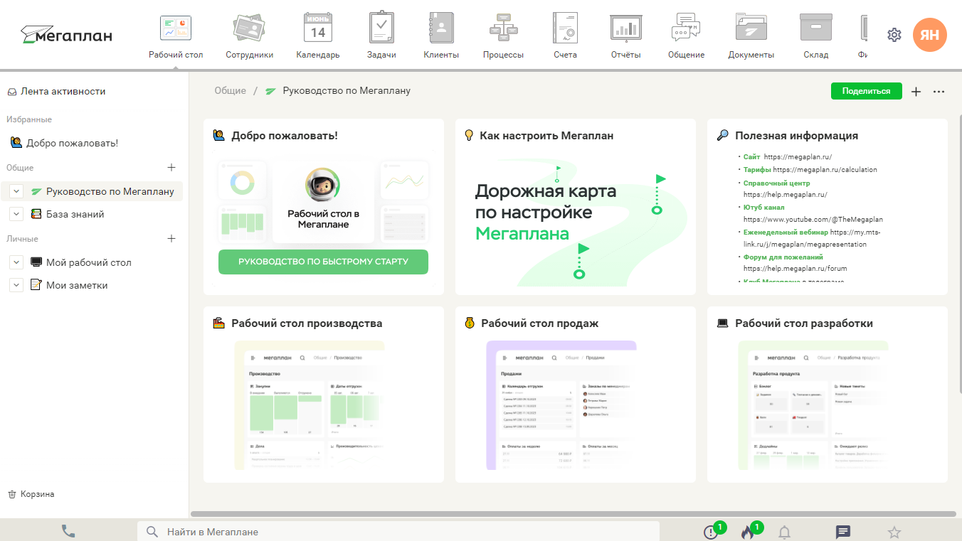Click the Мегаплан logo
The height and width of the screenshot is (541, 962).
(66, 35)
